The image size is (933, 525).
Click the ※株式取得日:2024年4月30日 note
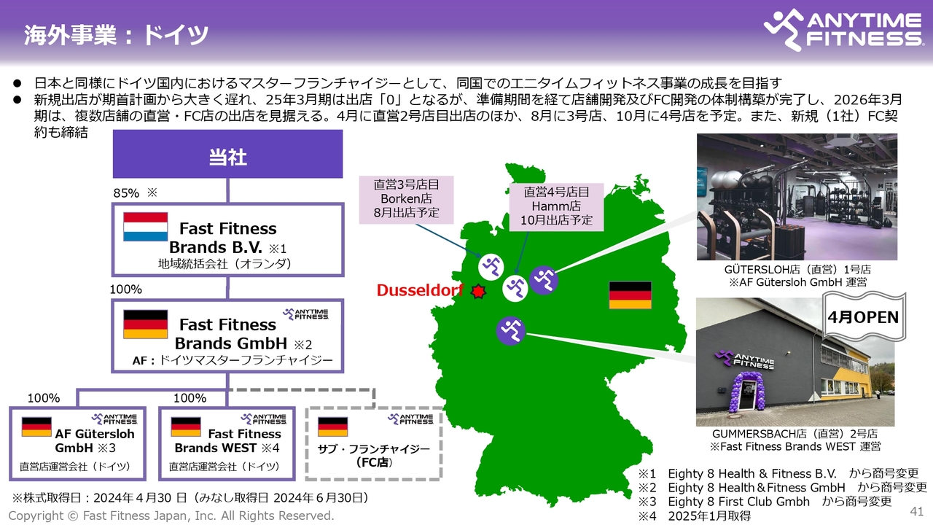click(191, 498)
